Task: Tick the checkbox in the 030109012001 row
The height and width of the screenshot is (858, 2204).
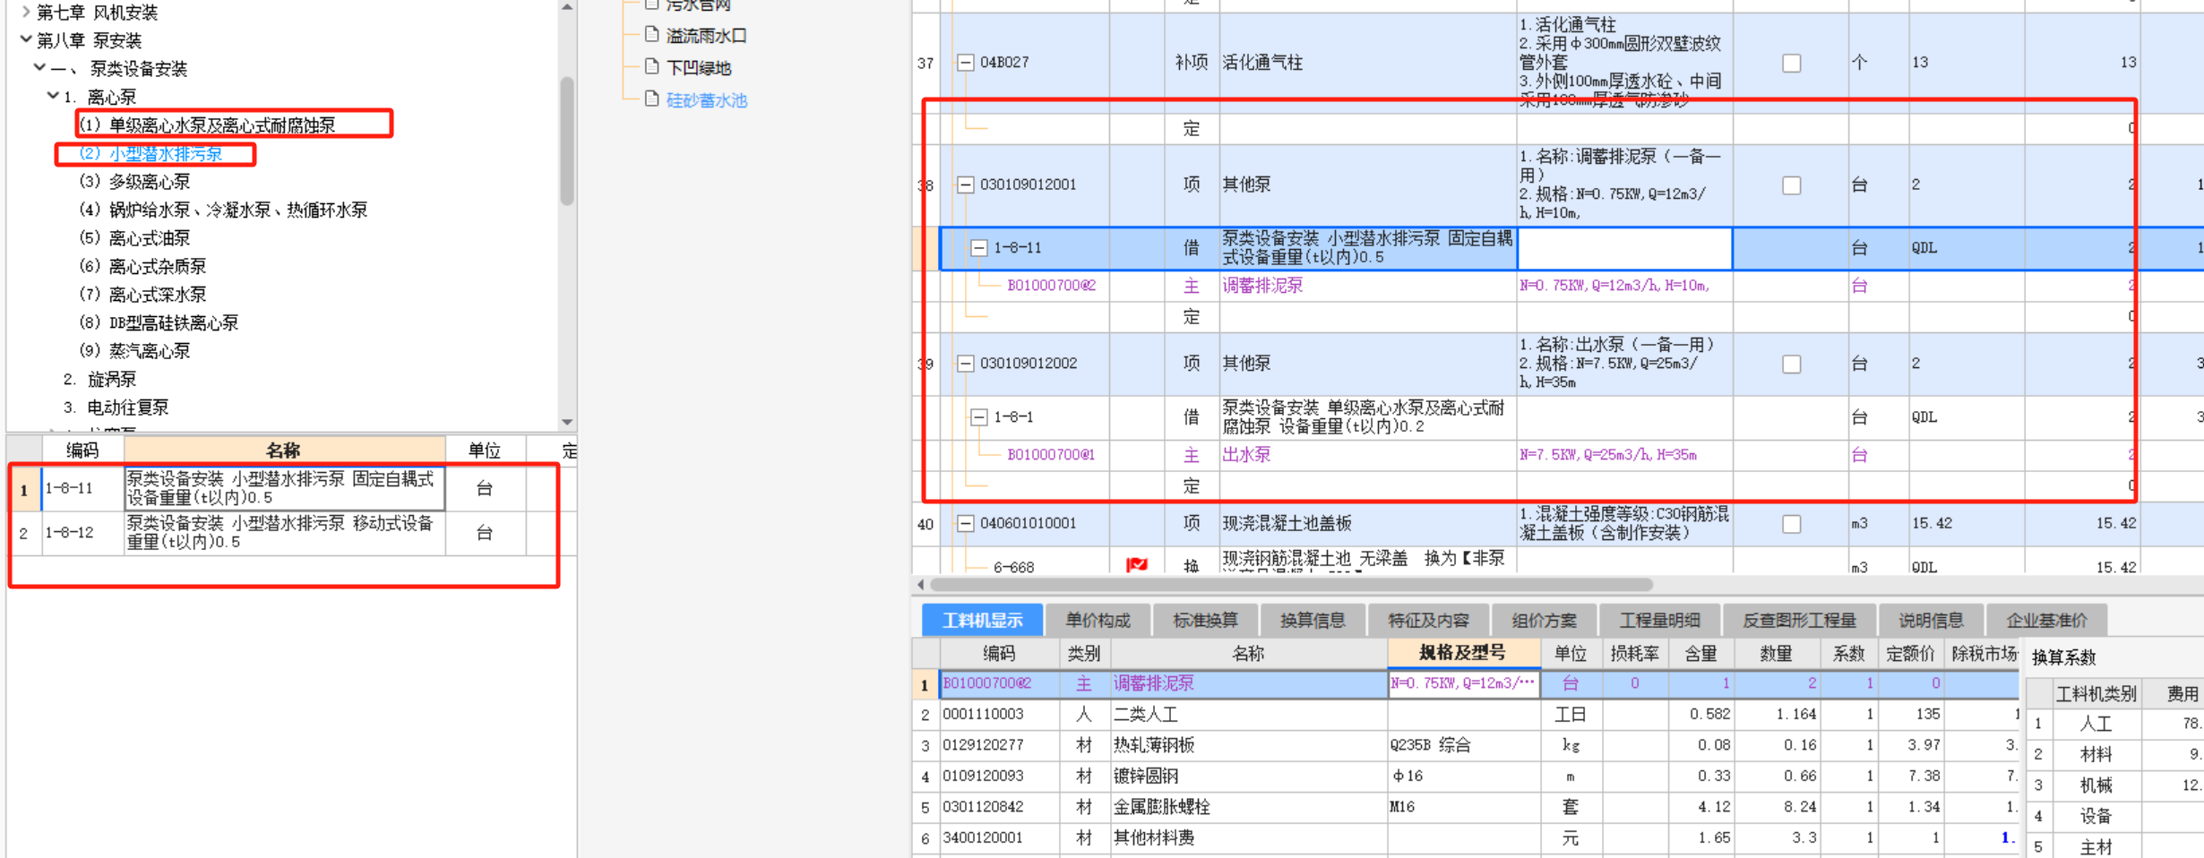Action: tap(1791, 185)
